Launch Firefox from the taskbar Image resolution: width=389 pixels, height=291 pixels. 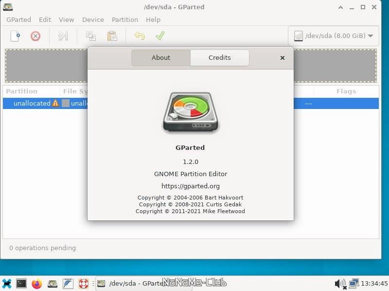(37, 283)
